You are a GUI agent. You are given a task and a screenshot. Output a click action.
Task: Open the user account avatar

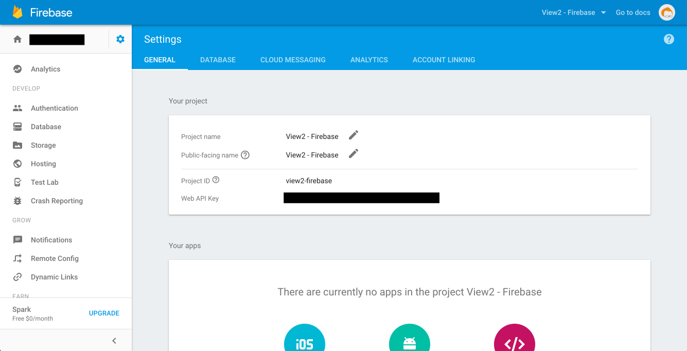click(667, 12)
